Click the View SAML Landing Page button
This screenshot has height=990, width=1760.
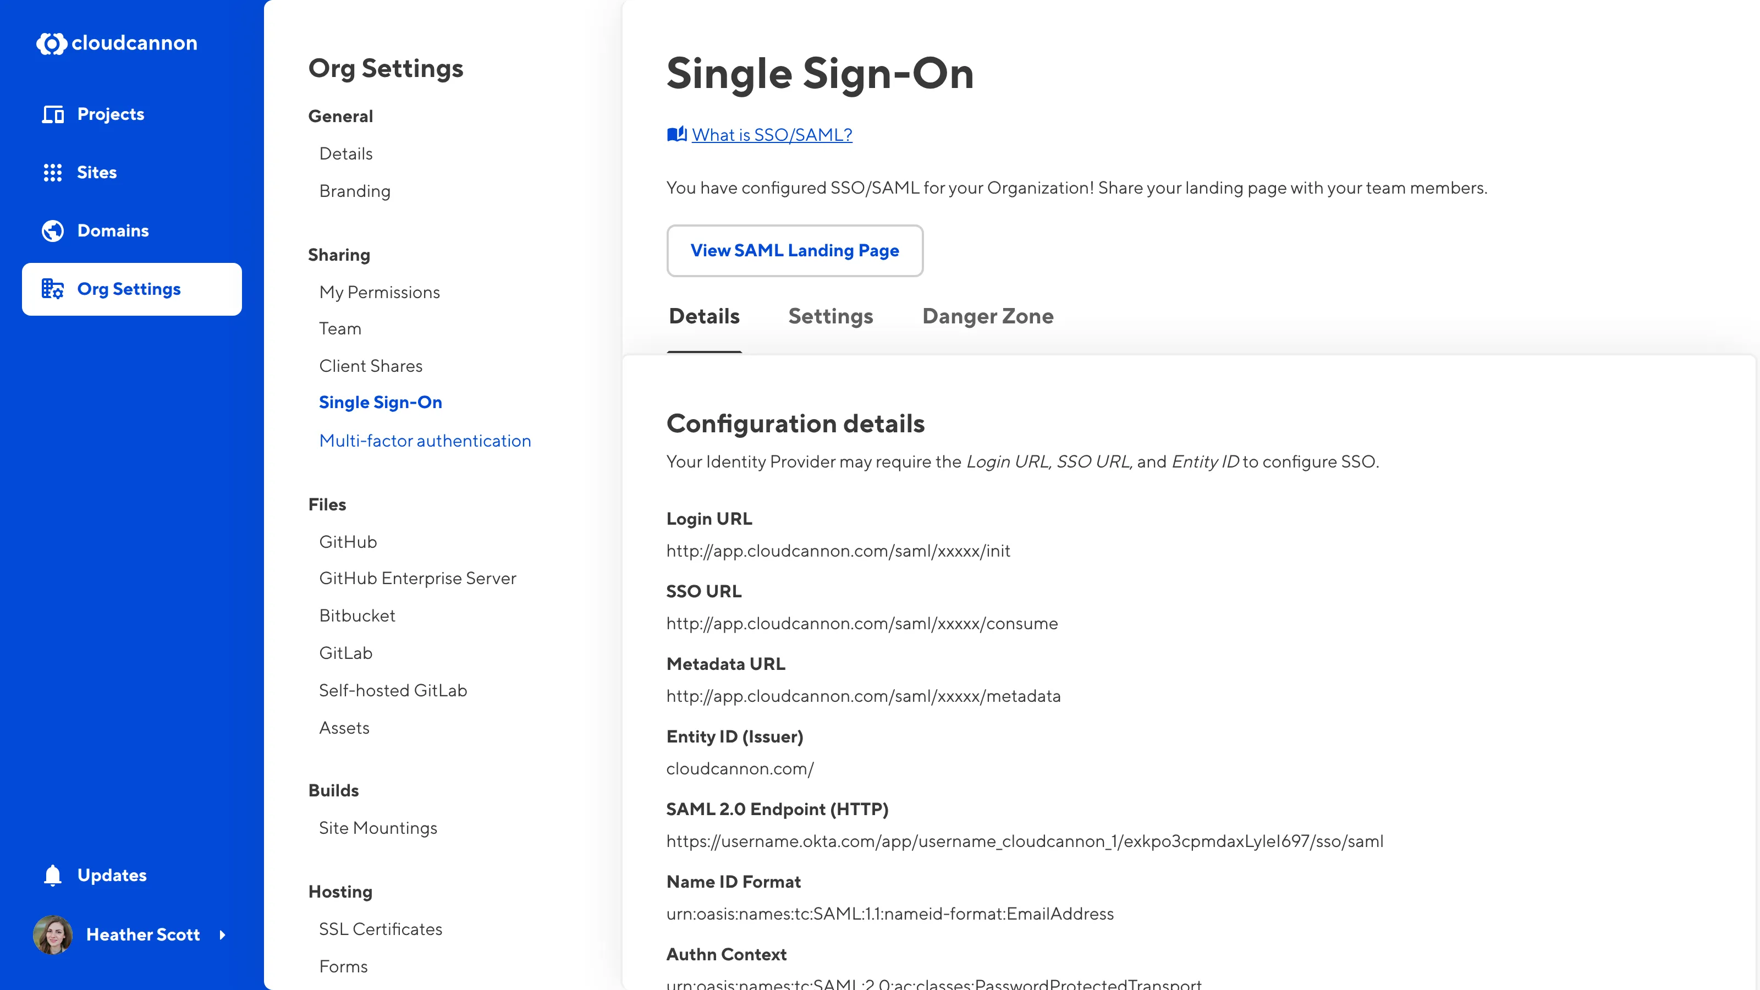[795, 251]
